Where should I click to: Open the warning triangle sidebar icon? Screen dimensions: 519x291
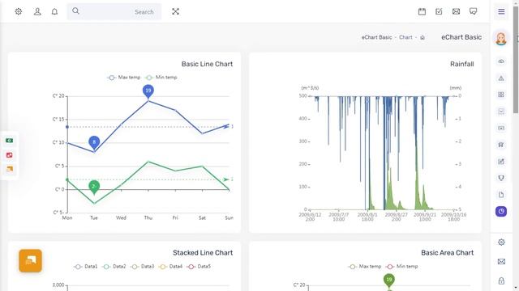coord(501,78)
